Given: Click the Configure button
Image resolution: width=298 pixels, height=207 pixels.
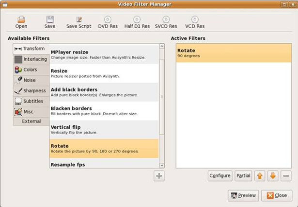Looking at the screenshot, I should click(220, 176).
